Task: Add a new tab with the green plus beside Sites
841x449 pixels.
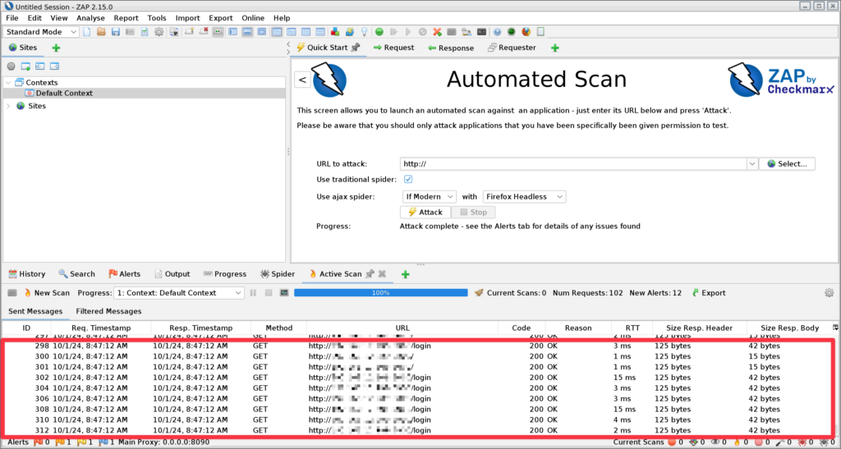Action: pyautogui.click(x=56, y=48)
